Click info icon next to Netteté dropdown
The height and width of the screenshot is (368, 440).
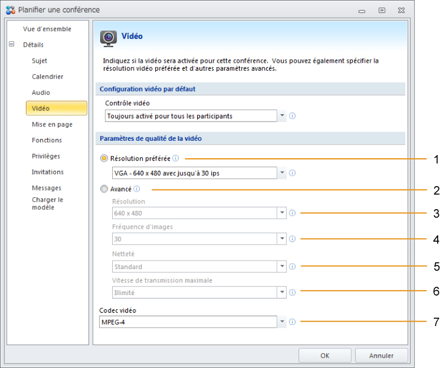coord(292,266)
